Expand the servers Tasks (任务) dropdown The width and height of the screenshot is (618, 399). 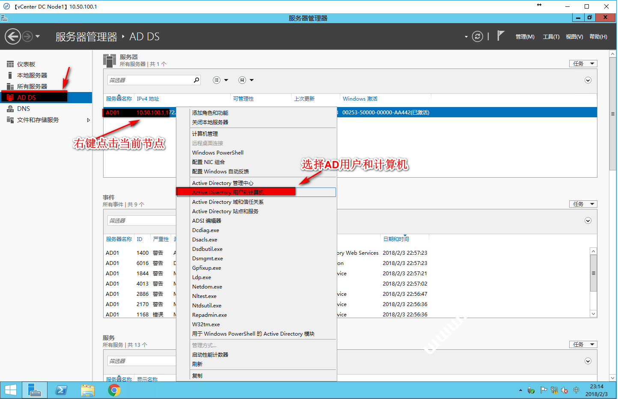pyautogui.click(x=583, y=64)
